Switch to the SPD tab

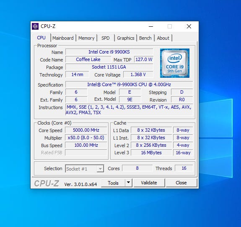pos(106,38)
